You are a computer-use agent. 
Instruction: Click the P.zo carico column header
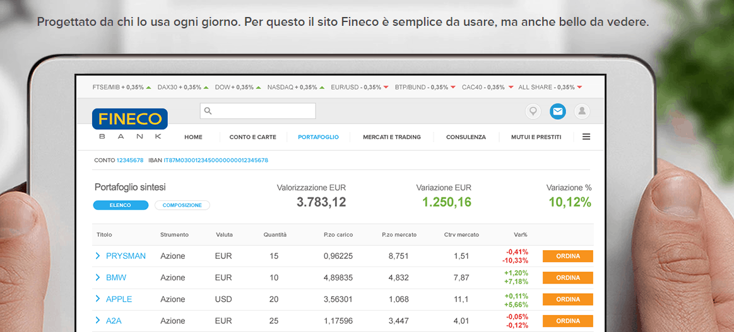click(x=338, y=234)
